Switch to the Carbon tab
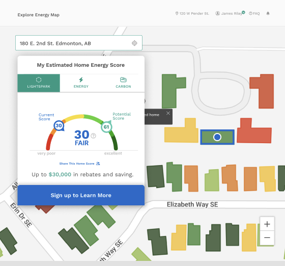The width and height of the screenshot is (285, 266). 123,83
